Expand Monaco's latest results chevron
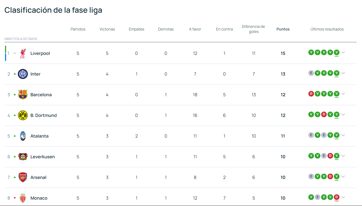Viewport: 362px width, 206px height. coord(343,197)
